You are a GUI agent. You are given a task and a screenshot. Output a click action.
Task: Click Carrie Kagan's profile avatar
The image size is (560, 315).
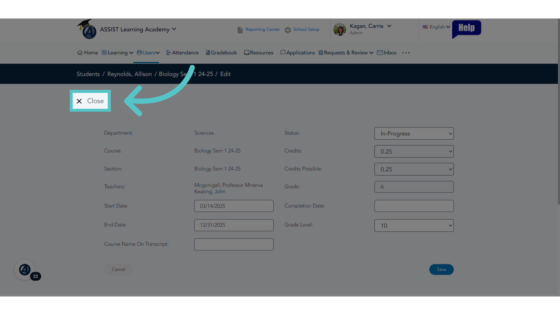click(340, 29)
